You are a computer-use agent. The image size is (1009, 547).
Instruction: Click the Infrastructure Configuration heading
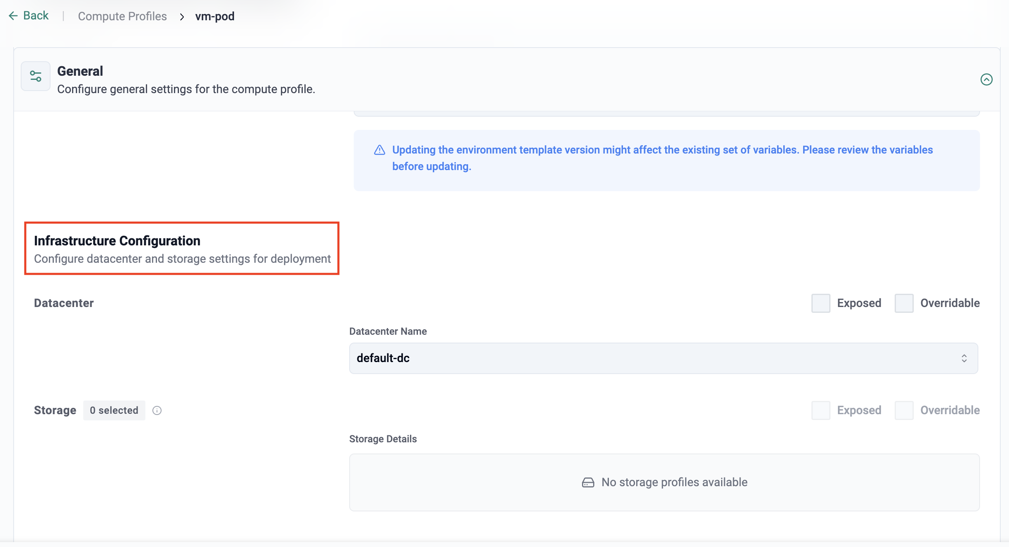(117, 241)
